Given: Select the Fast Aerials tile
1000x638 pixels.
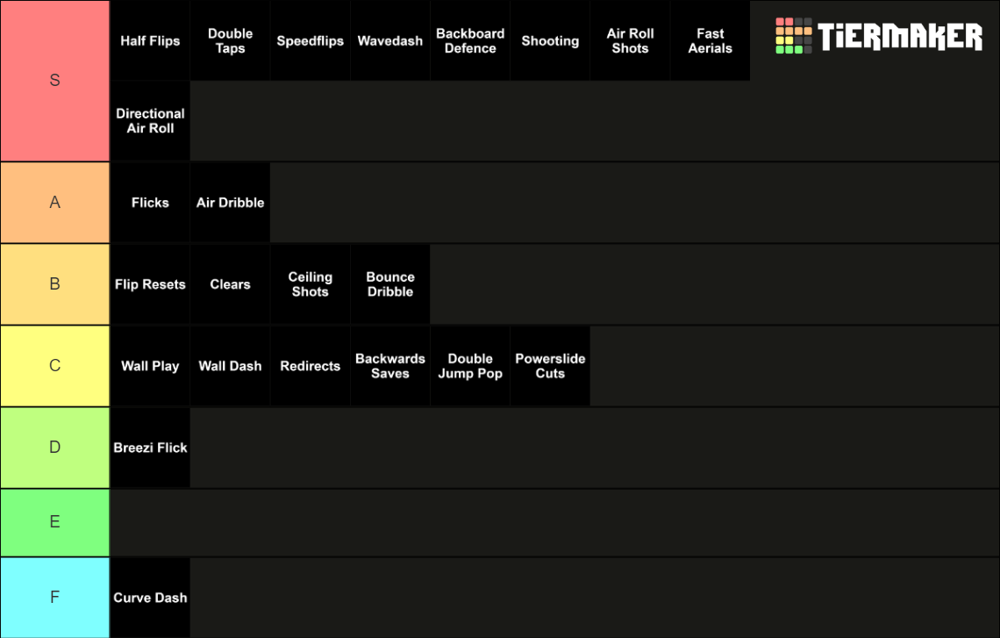Looking at the screenshot, I should pyautogui.click(x=710, y=41).
